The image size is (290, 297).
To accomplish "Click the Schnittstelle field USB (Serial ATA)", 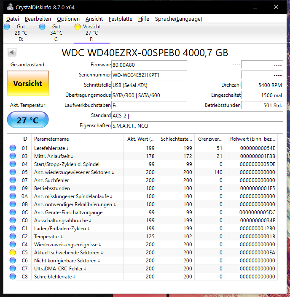I will 149,85.
